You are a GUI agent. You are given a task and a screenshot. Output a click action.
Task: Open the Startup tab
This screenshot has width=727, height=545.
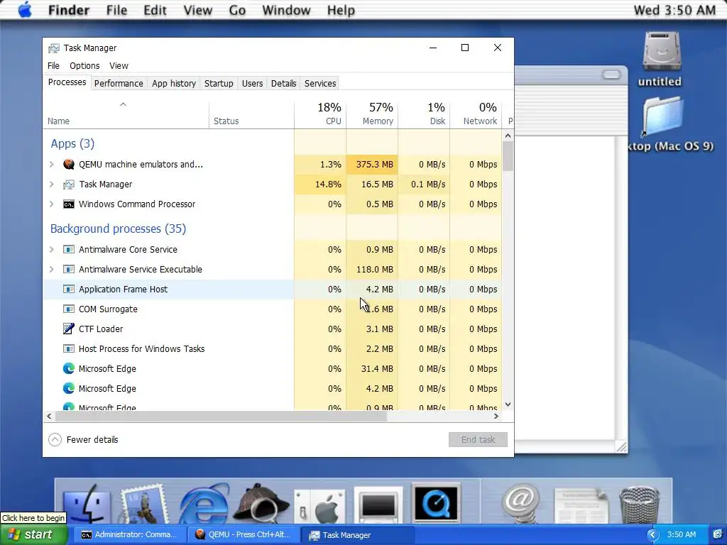[219, 84]
